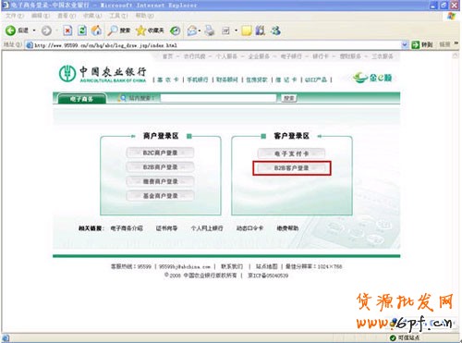Open the 帮助 (Help) menu
The height and width of the screenshot is (343, 462).
(144, 16)
